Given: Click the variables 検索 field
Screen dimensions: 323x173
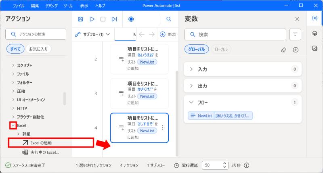Looking at the screenshot, I should [235, 34].
